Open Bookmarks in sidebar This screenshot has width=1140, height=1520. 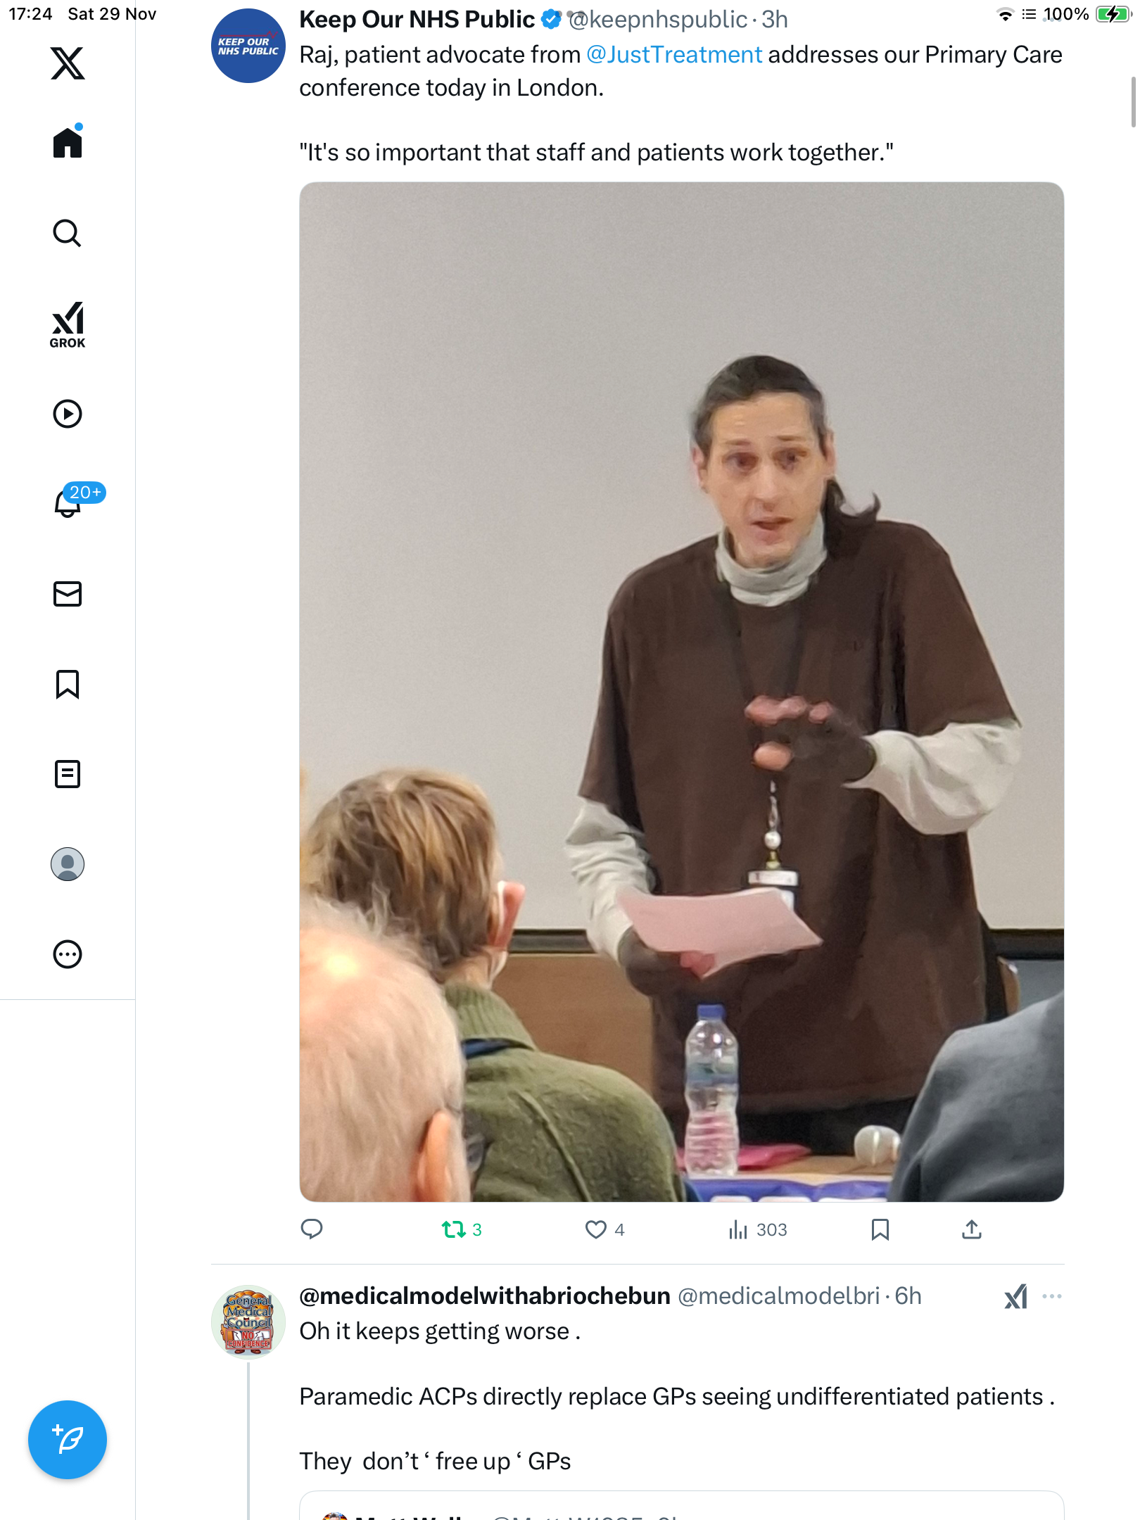(x=68, y=684)
